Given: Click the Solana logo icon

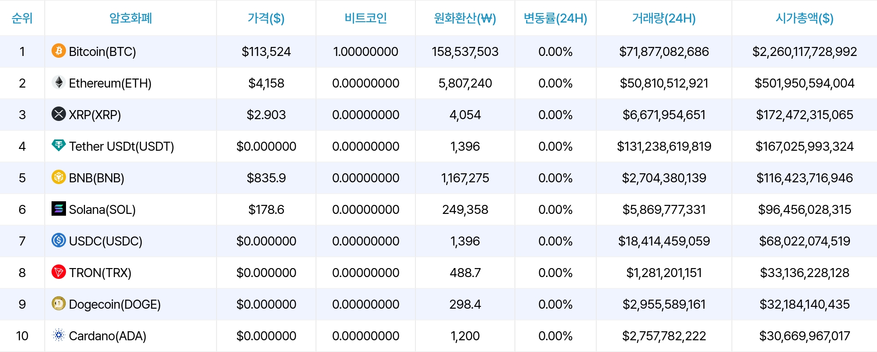Looking at the screenshot, I should [59, 208].
